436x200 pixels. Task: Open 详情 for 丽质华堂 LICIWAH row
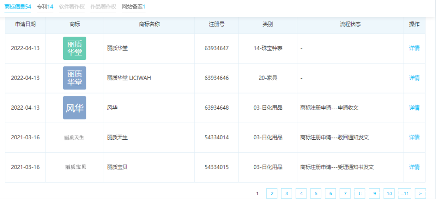coord(414,78)
